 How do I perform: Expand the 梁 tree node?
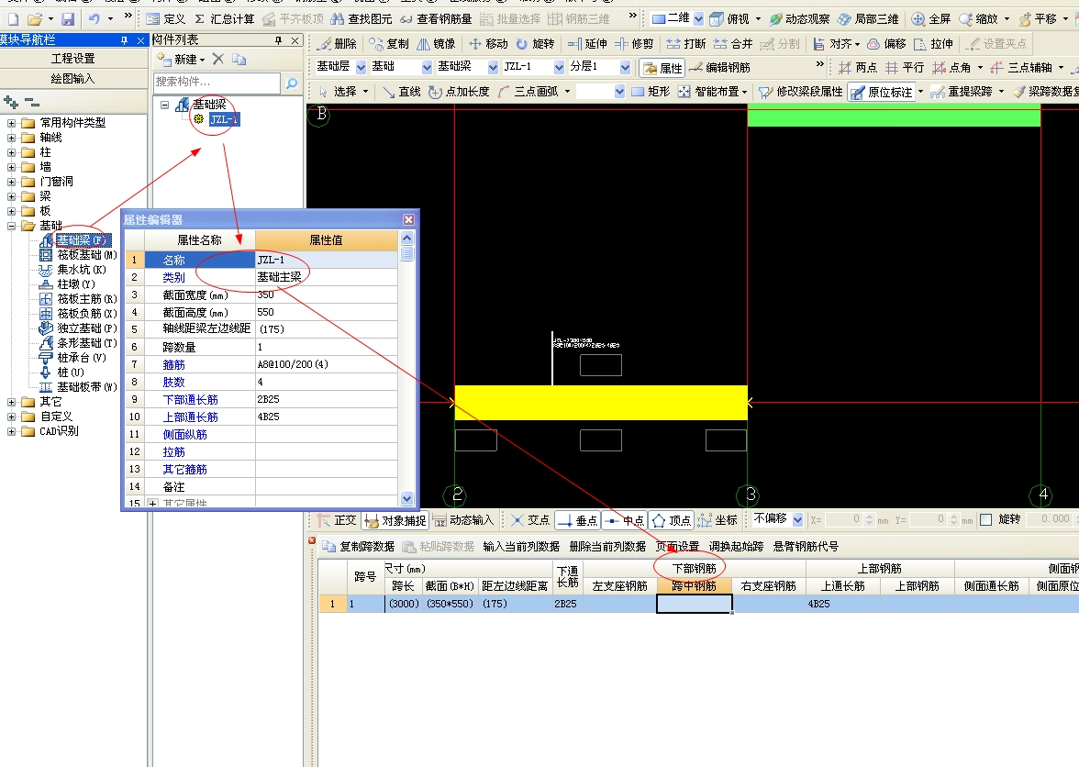tap(11, 196)
